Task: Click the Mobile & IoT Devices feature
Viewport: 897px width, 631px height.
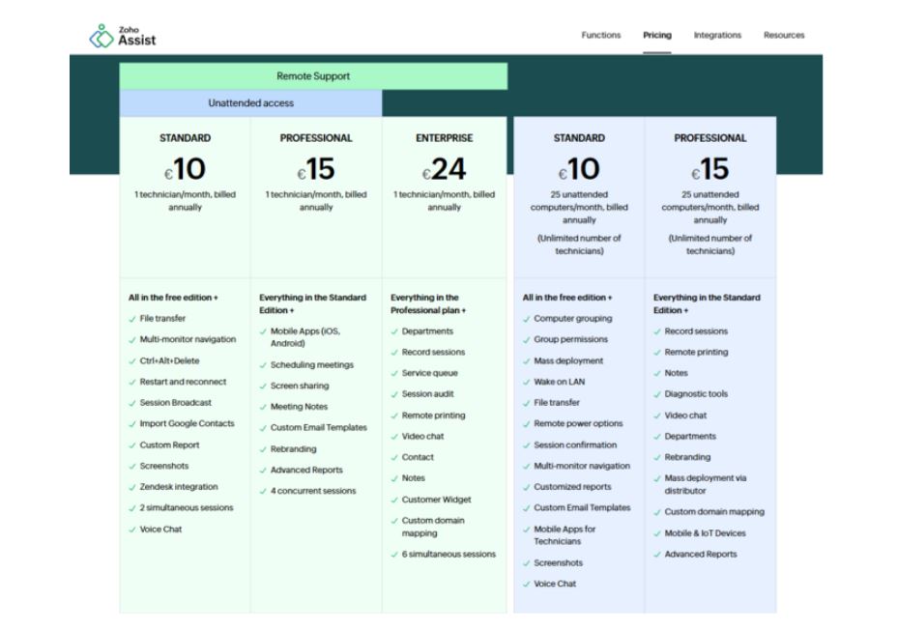Action: [705, 533]
